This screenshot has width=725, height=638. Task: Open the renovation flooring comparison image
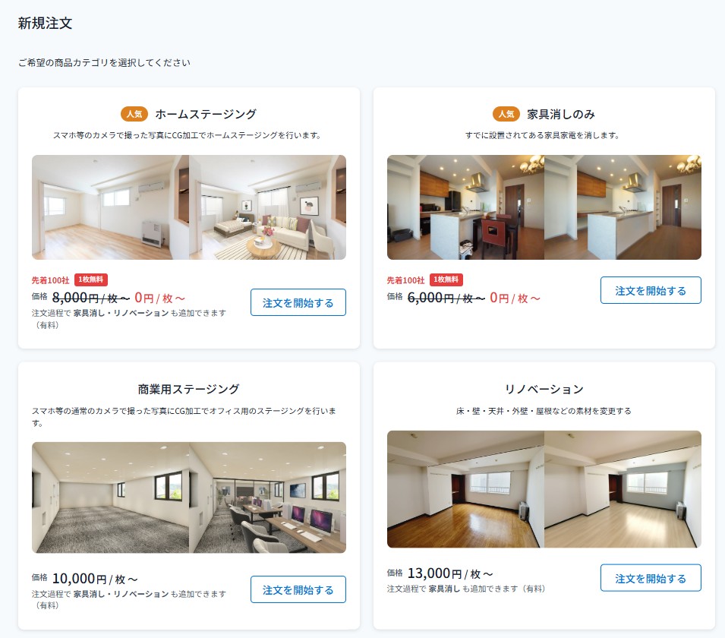pos(544,489)
